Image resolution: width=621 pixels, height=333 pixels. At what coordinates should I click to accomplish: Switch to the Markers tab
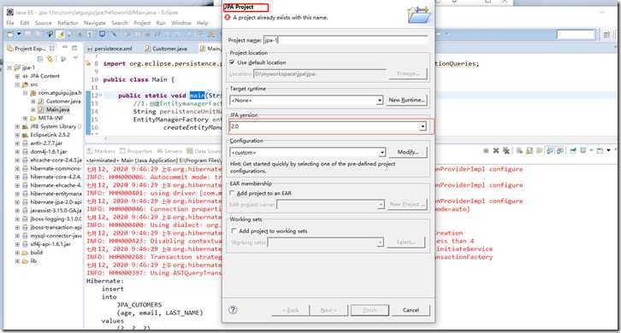click(101, 151)
